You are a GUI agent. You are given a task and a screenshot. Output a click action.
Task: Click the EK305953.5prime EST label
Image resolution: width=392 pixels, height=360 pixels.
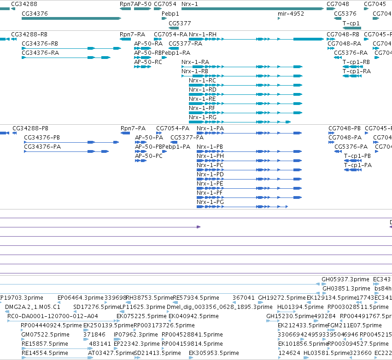(214, 353)
